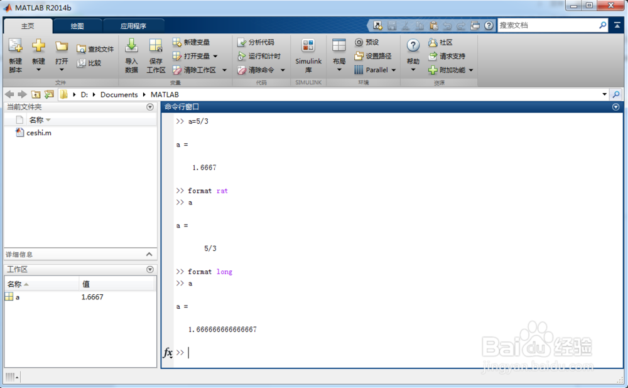Open Command Window panel actions menu

pyautogui.click(x=615, y=107)
